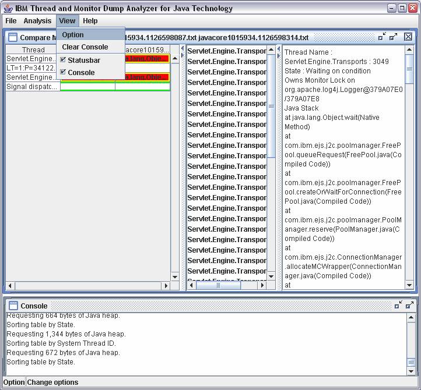Iconify the Compare Monitor internal frame

(x=382, y=37)
